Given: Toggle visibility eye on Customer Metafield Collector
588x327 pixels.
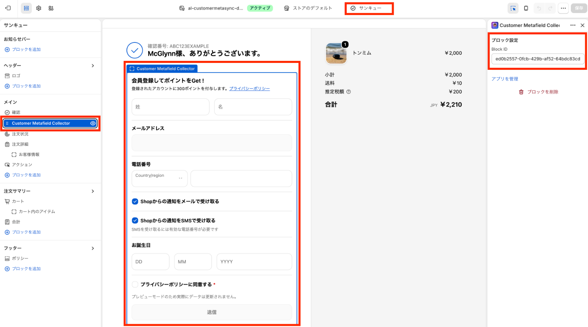Looking at the screenshot, I should click(93, 123).
